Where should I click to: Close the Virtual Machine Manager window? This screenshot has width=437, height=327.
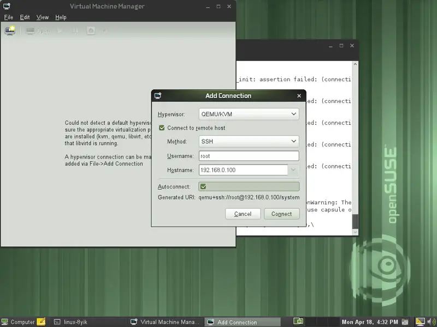point(229,7)
